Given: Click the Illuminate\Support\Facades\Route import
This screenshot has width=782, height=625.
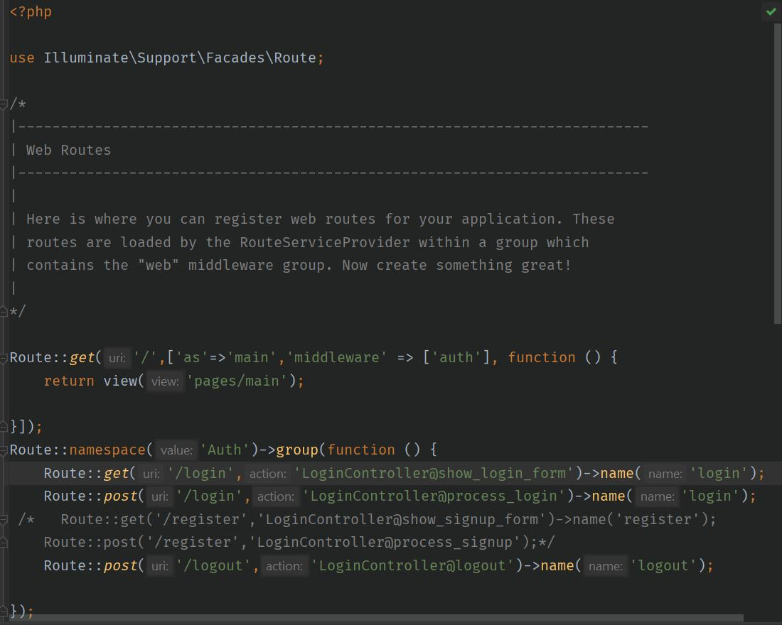Looking at the screenshot, I should [x=179, y=58].
